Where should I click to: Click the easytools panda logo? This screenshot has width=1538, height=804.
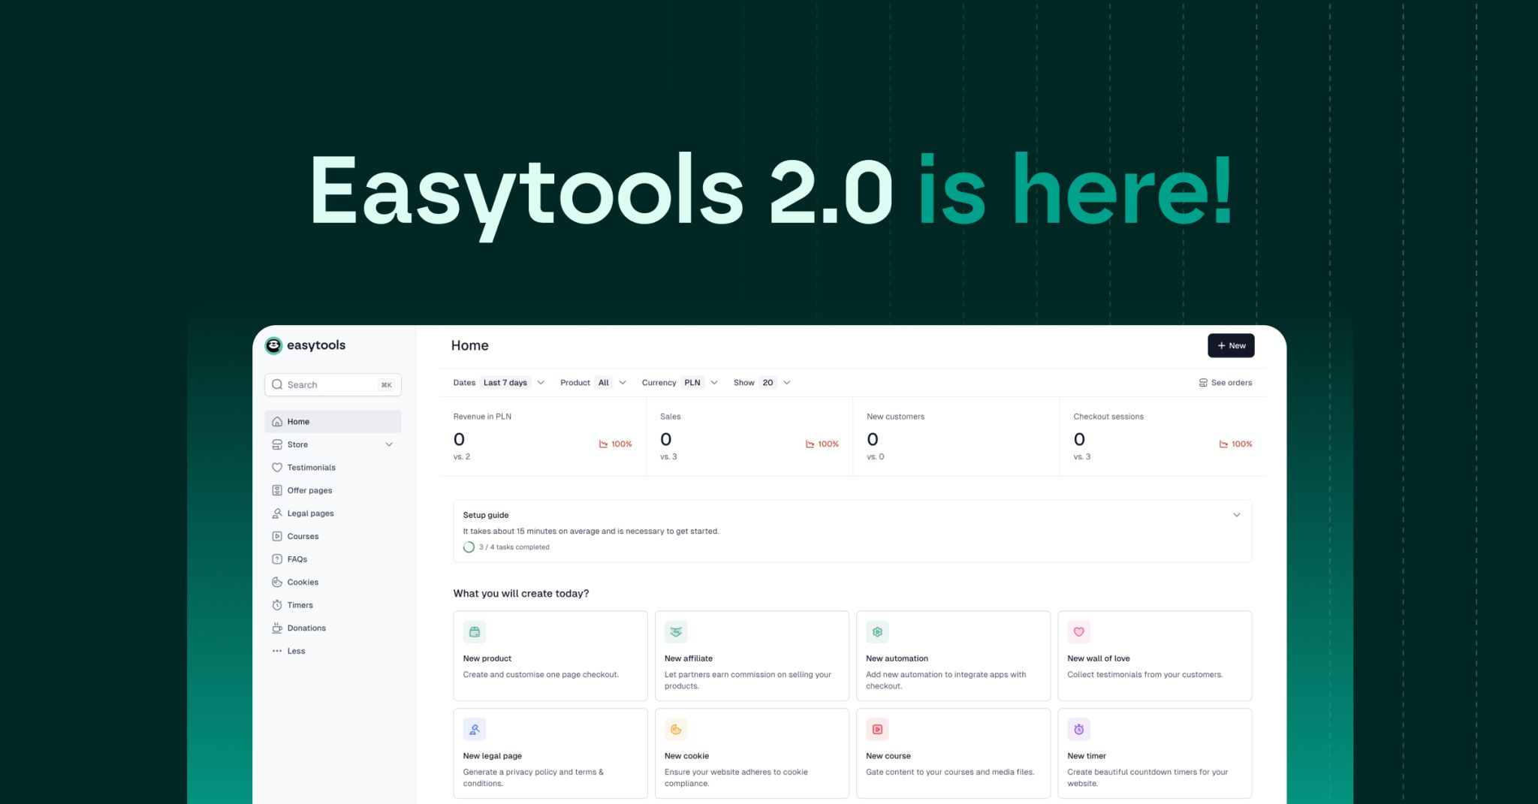(x=273, y=345)
